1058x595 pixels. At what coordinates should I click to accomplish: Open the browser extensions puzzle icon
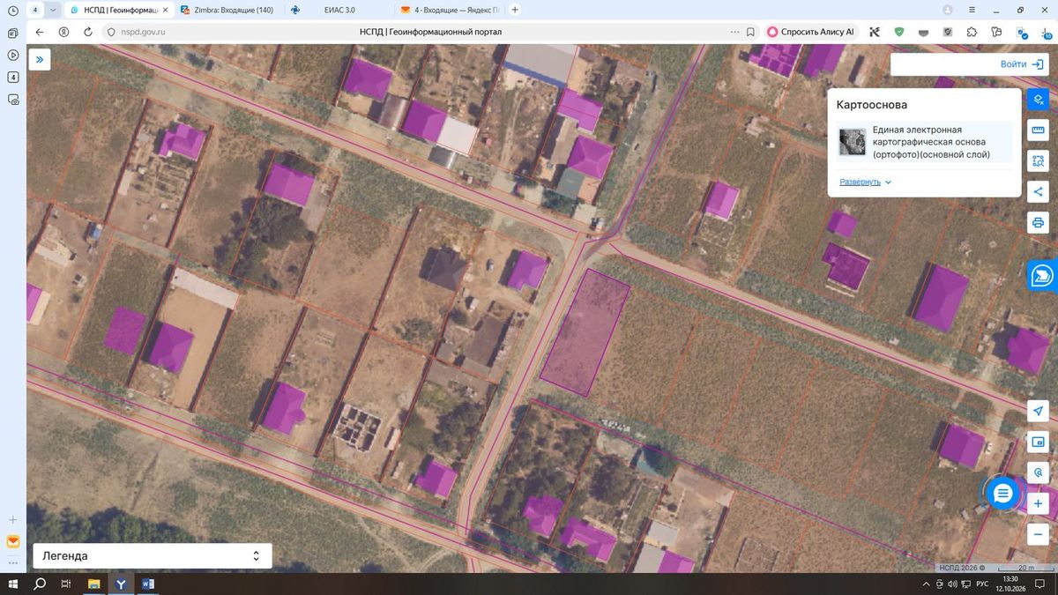(972, 32)
